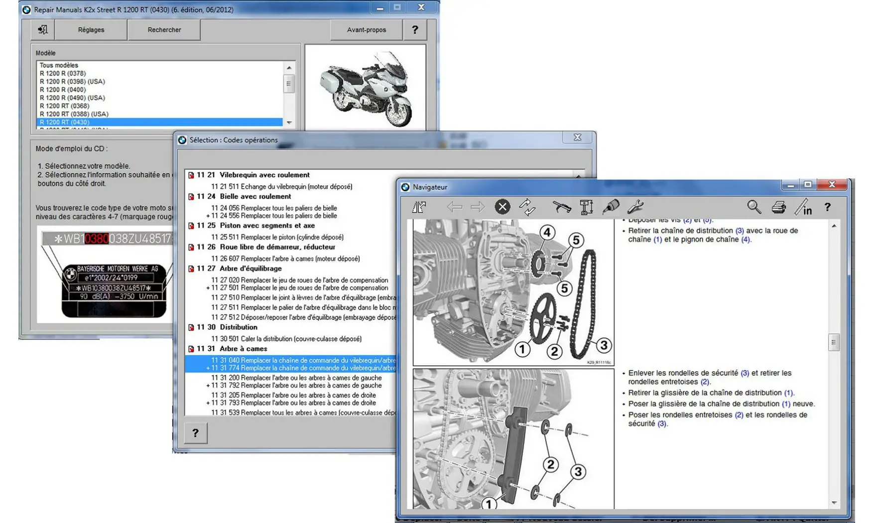Click the (4) link after pignon de chaîne
The image size is (874, 523).
tap(745, 240)
